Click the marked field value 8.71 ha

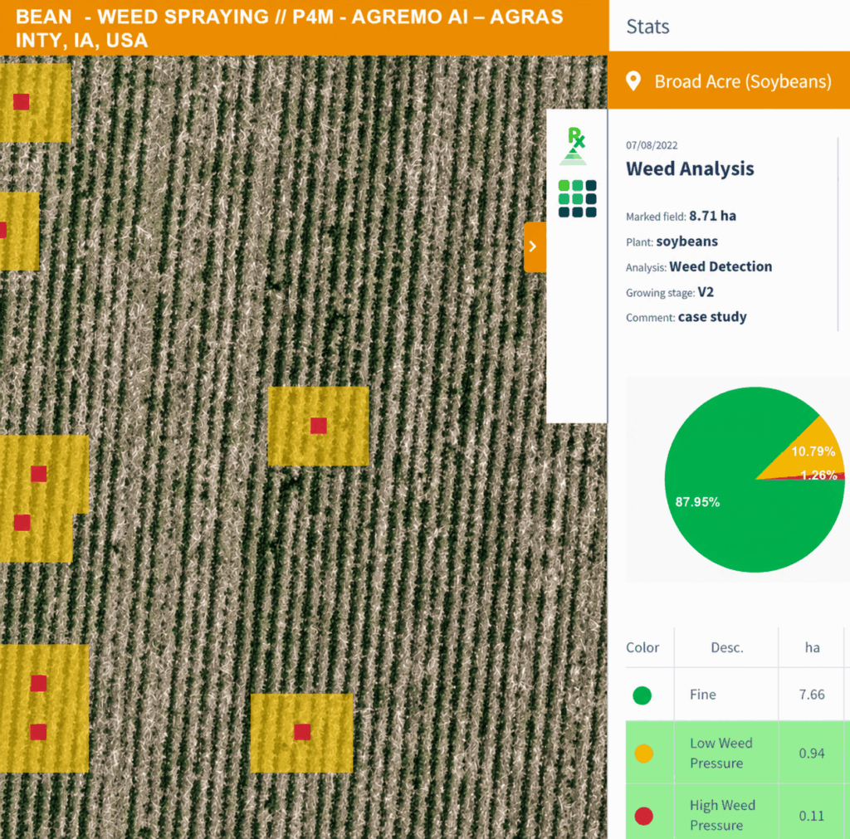pos(712,216)
